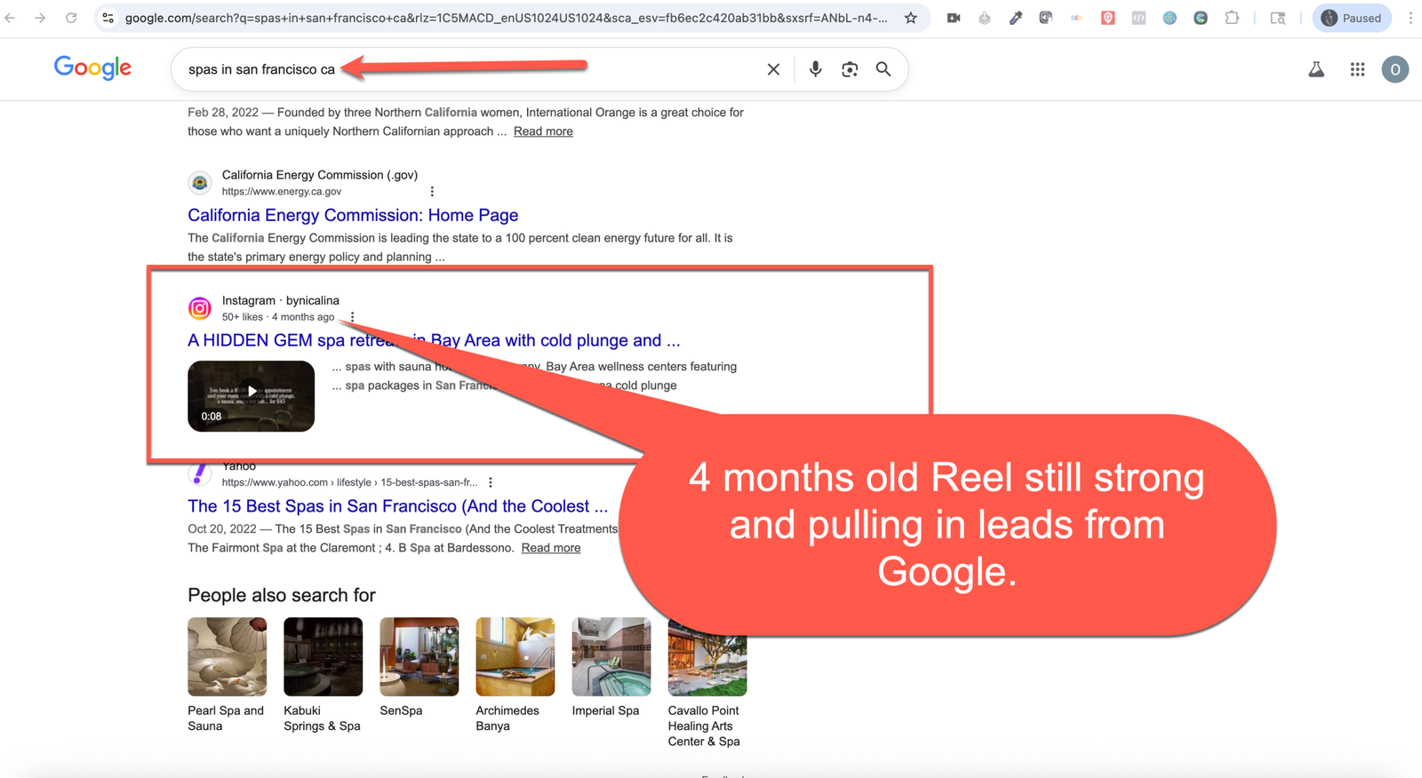Open Google Lens image search
The width and height of the screenshot is (1422, 778).
point(850,69)
